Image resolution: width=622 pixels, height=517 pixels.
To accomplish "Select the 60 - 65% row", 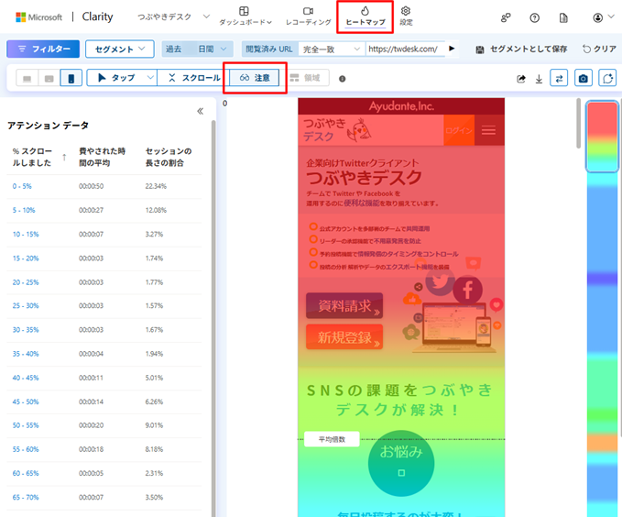I will click(104, 473).
